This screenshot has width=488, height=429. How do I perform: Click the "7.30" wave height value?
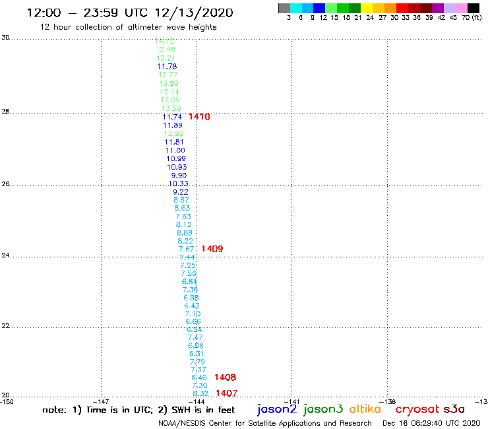click(x=200, y=385)
